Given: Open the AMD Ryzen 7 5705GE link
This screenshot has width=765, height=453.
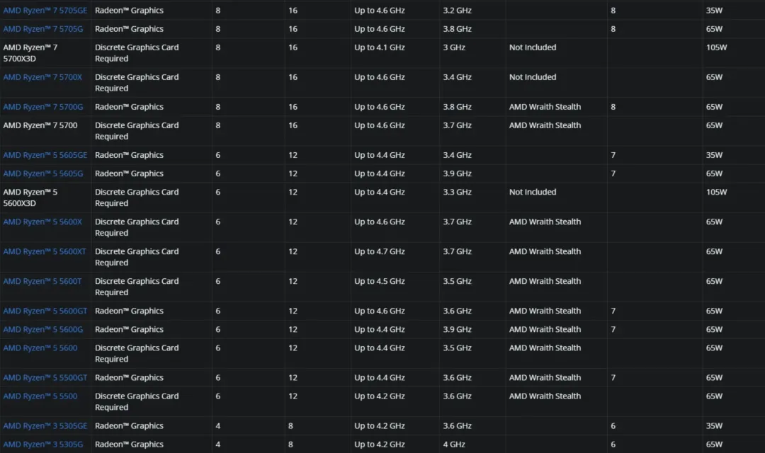Looking at the screenshot, I should tap(45, 11).
